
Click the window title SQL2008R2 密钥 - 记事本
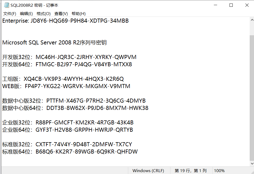coord(34,5)
